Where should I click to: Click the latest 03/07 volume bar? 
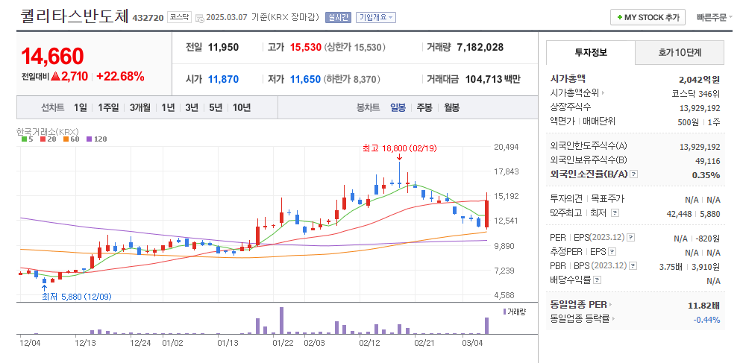tap(486, 326)
